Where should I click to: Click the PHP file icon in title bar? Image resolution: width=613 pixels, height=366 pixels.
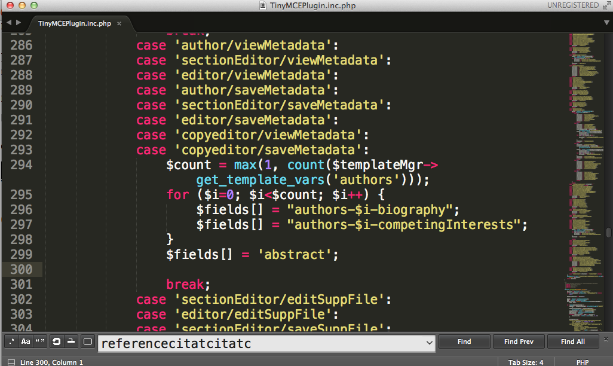pos(263,5)
